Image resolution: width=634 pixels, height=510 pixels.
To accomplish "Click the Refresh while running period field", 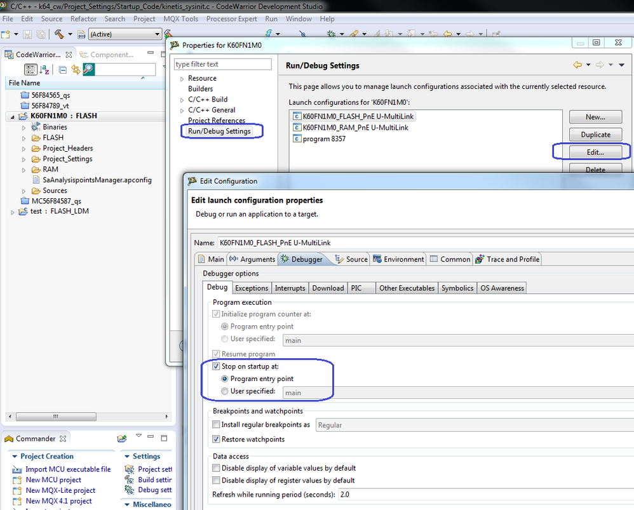I will coord(485,494).
